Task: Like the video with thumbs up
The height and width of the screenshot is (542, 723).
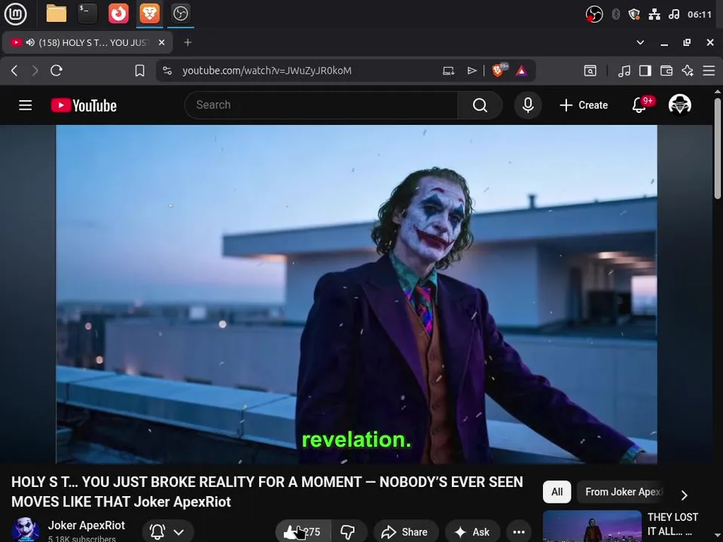Action: click(x=303, y=531)
